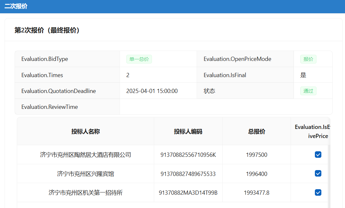Toggle checkbox for 济宁市兖州区兴隆宾馆 row
This screenshot has width=345, height=208.
[x=318, y=173]
